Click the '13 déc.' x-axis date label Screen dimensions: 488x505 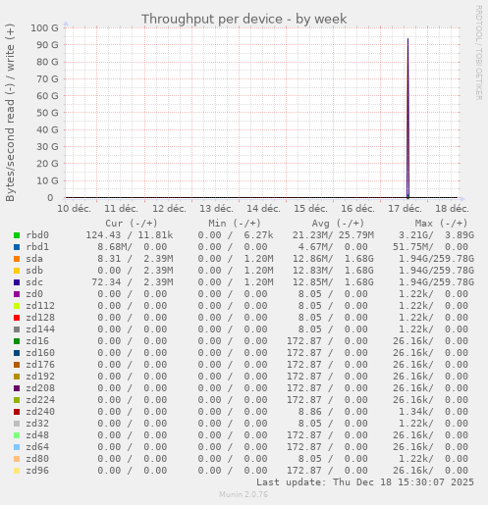pyautogui.click(x=216, y=209)
